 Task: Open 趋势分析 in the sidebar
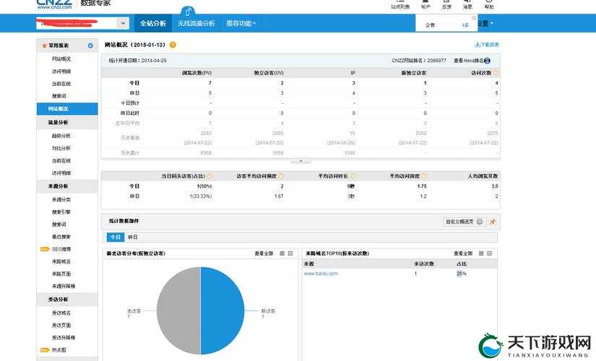coord(61,136)
